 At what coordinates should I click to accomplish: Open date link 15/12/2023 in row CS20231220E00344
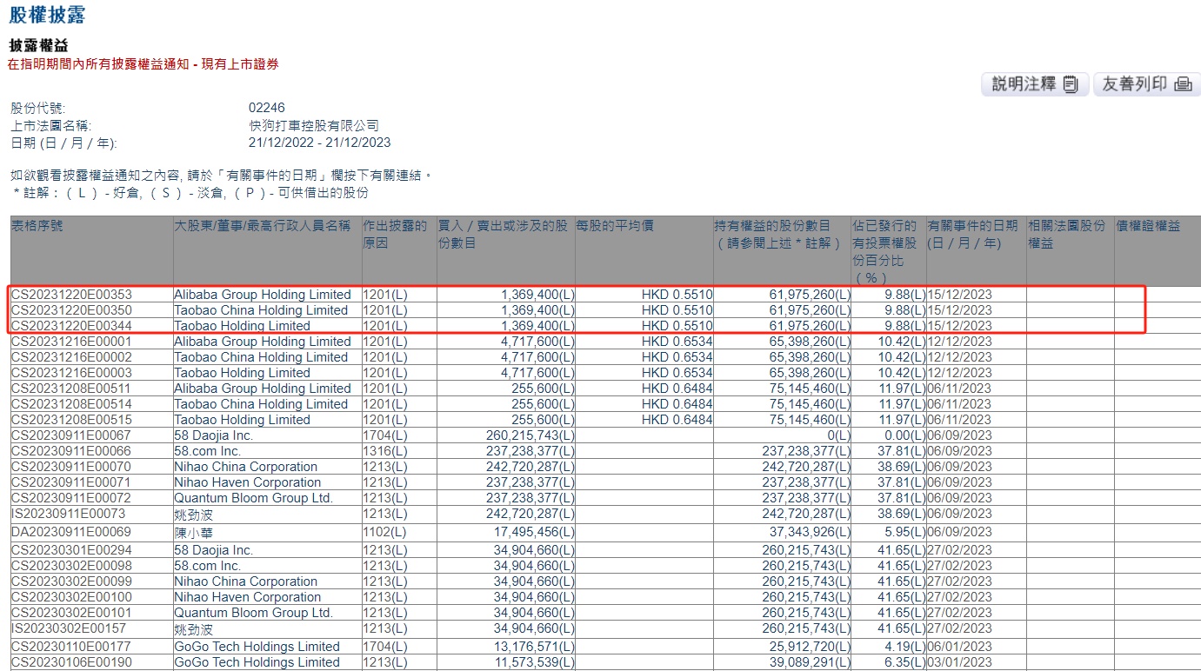(959, 326)
